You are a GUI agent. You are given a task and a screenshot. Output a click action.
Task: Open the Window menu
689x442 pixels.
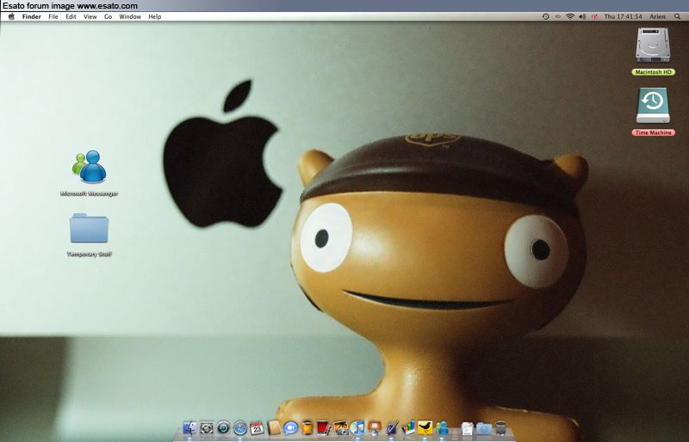[x=130, y=16]
